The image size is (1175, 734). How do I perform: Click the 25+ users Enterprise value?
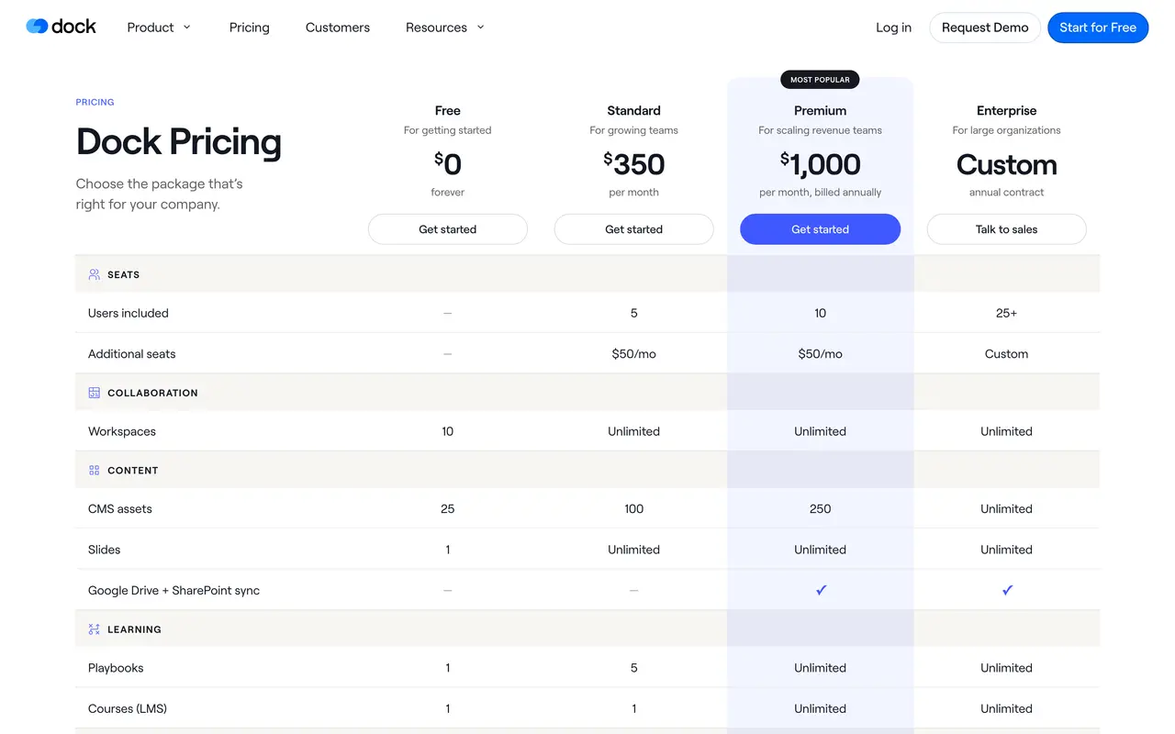pos(1007,313)
